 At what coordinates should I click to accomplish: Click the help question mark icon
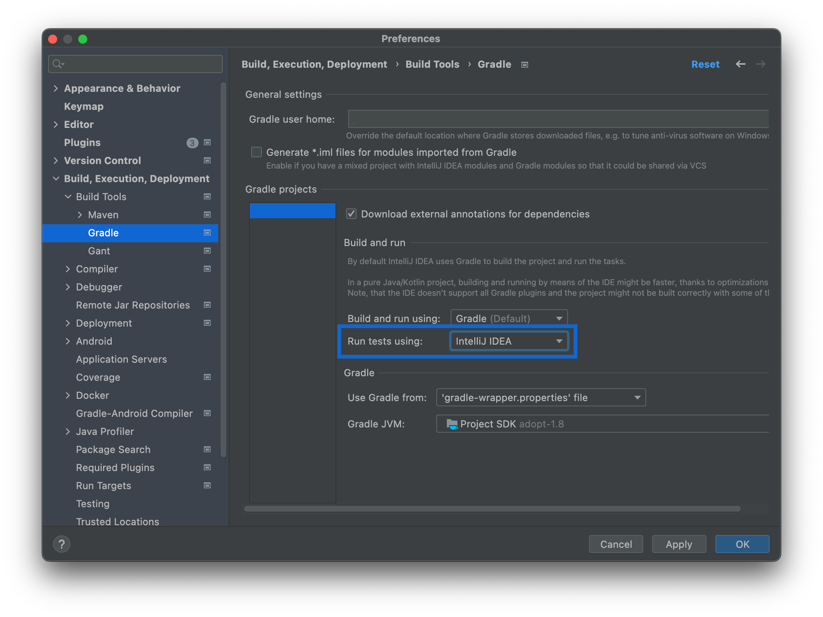pyautogui.click(x=62, y=544)
